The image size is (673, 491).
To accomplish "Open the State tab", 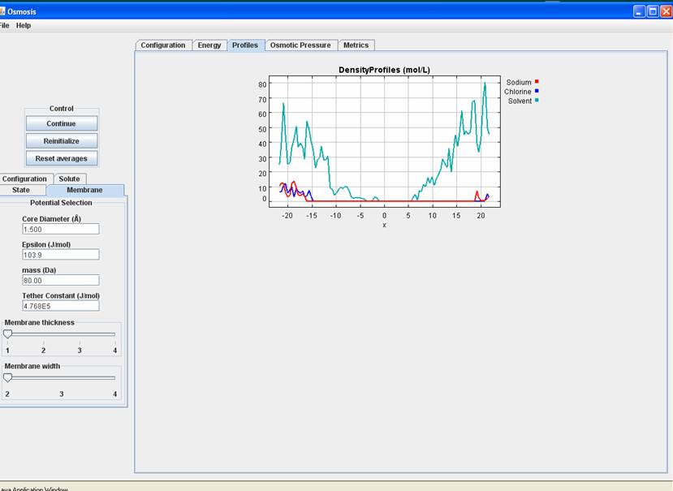I will click(x=21, y=190).
